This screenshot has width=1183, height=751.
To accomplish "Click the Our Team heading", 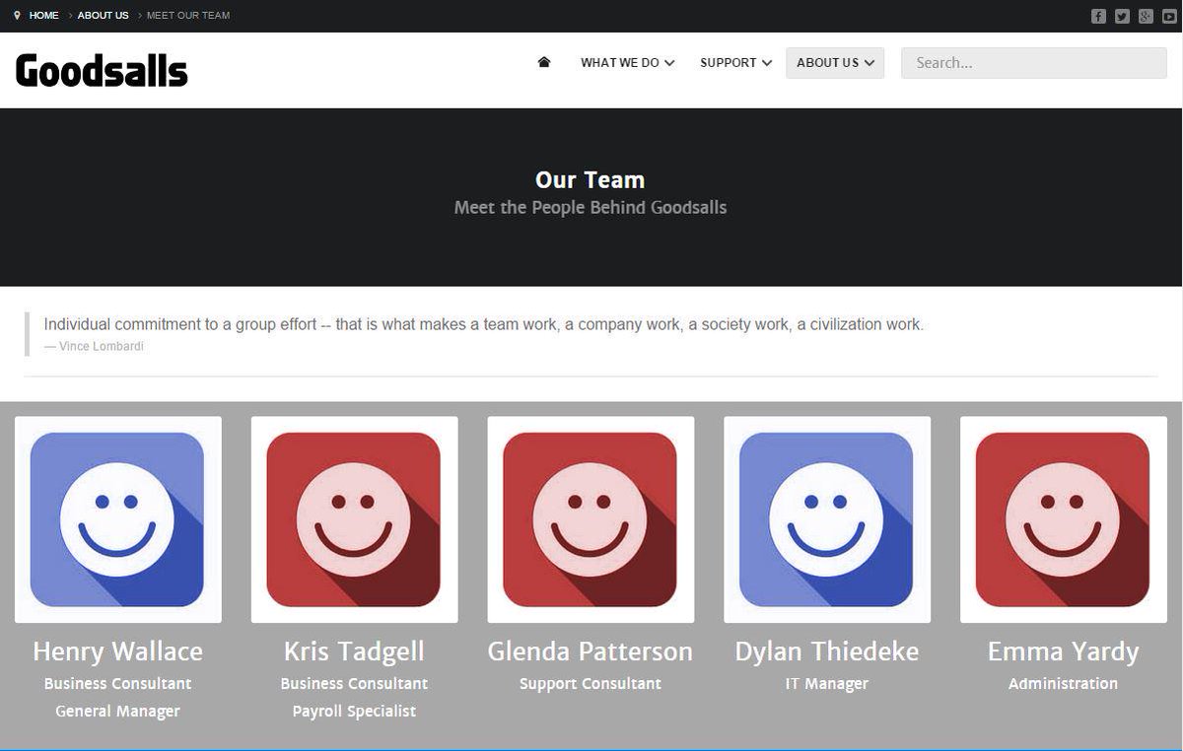I will point(591,179).
